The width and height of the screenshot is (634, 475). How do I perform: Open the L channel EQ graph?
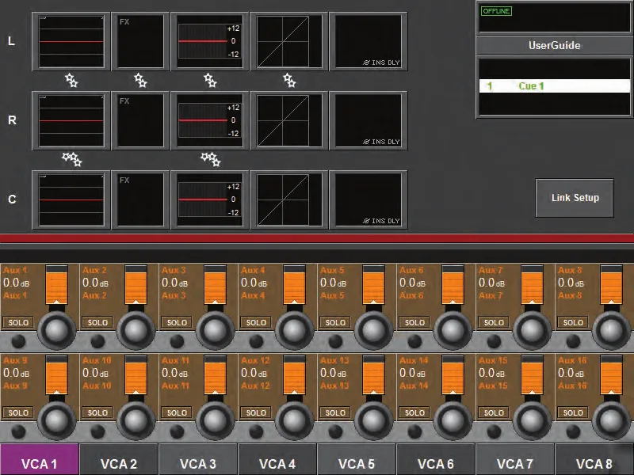point(209,41)
